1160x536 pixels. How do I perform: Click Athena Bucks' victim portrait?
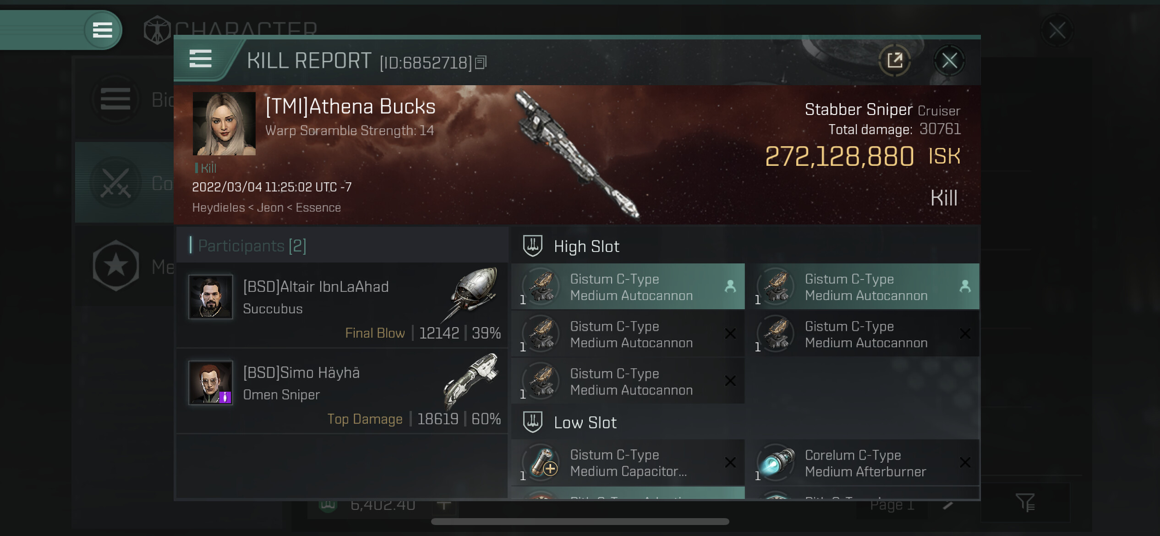pyautogui.click(x=224, y=124)
